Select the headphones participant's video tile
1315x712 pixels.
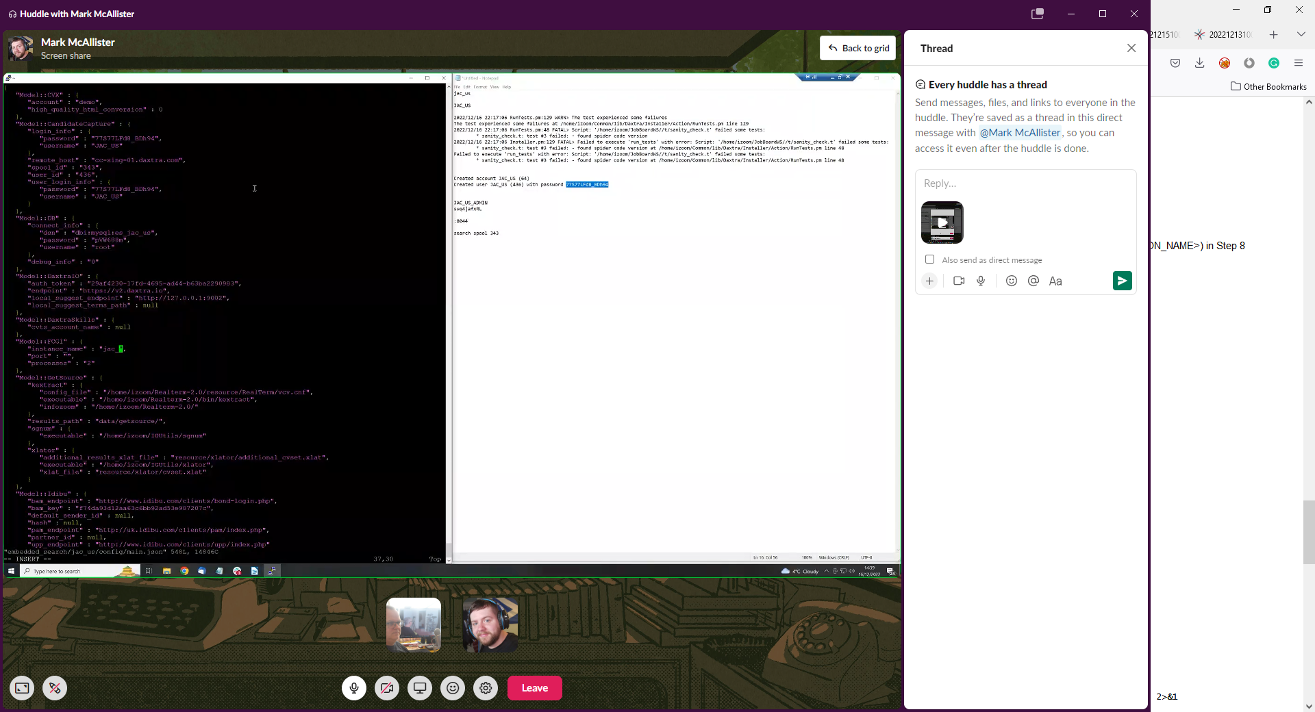490,625
